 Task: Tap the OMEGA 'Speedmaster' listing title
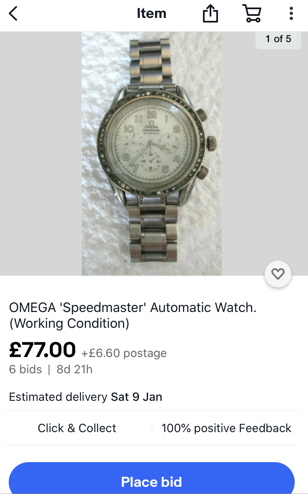(x=133, y=315)
